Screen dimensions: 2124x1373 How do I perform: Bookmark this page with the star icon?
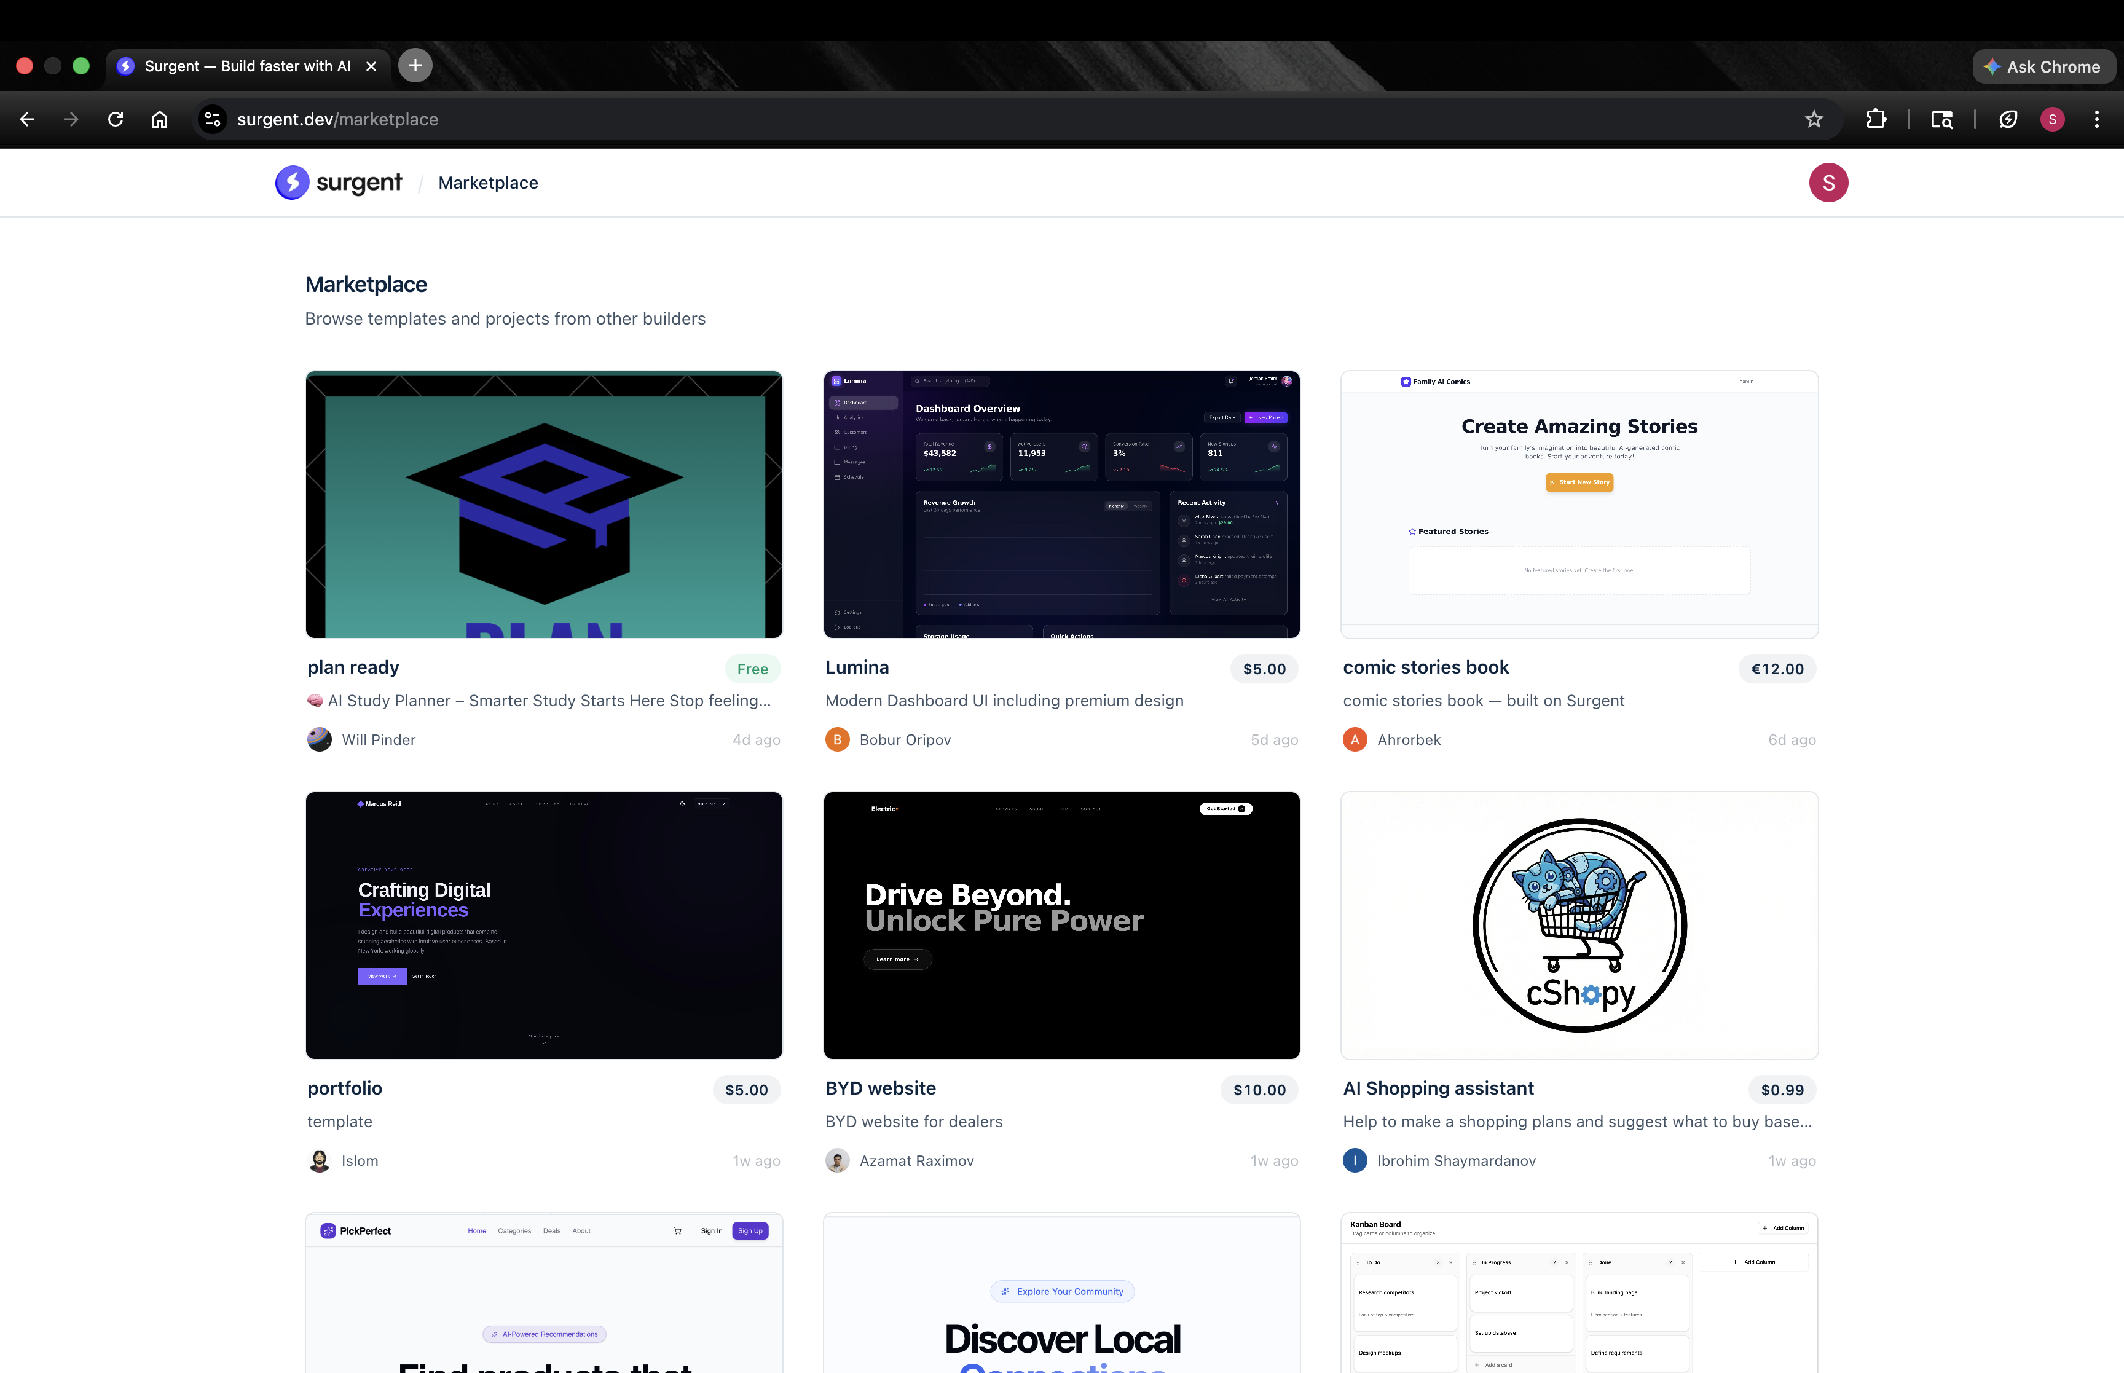(1813, 119)
